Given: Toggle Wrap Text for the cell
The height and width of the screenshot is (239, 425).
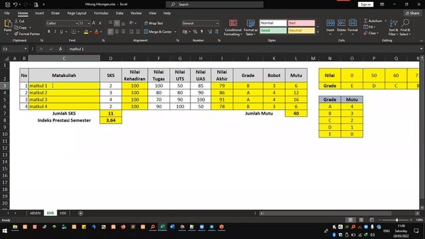Looking at the screenshot, I should point(153,23).
